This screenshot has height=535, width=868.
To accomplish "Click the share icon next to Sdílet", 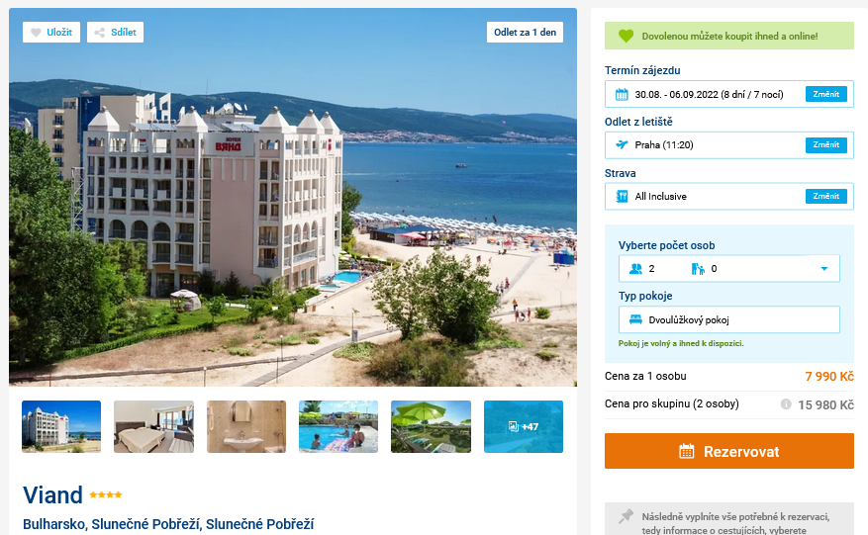I will pos(100,33).
